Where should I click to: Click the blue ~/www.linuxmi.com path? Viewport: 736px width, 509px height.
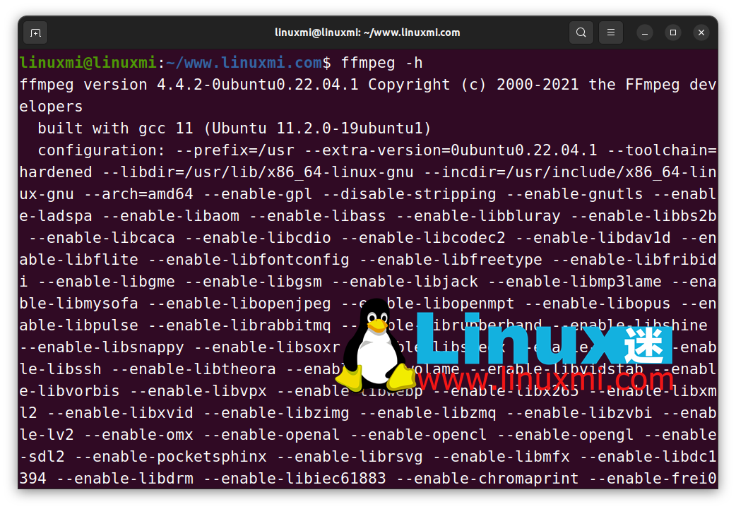244,63
